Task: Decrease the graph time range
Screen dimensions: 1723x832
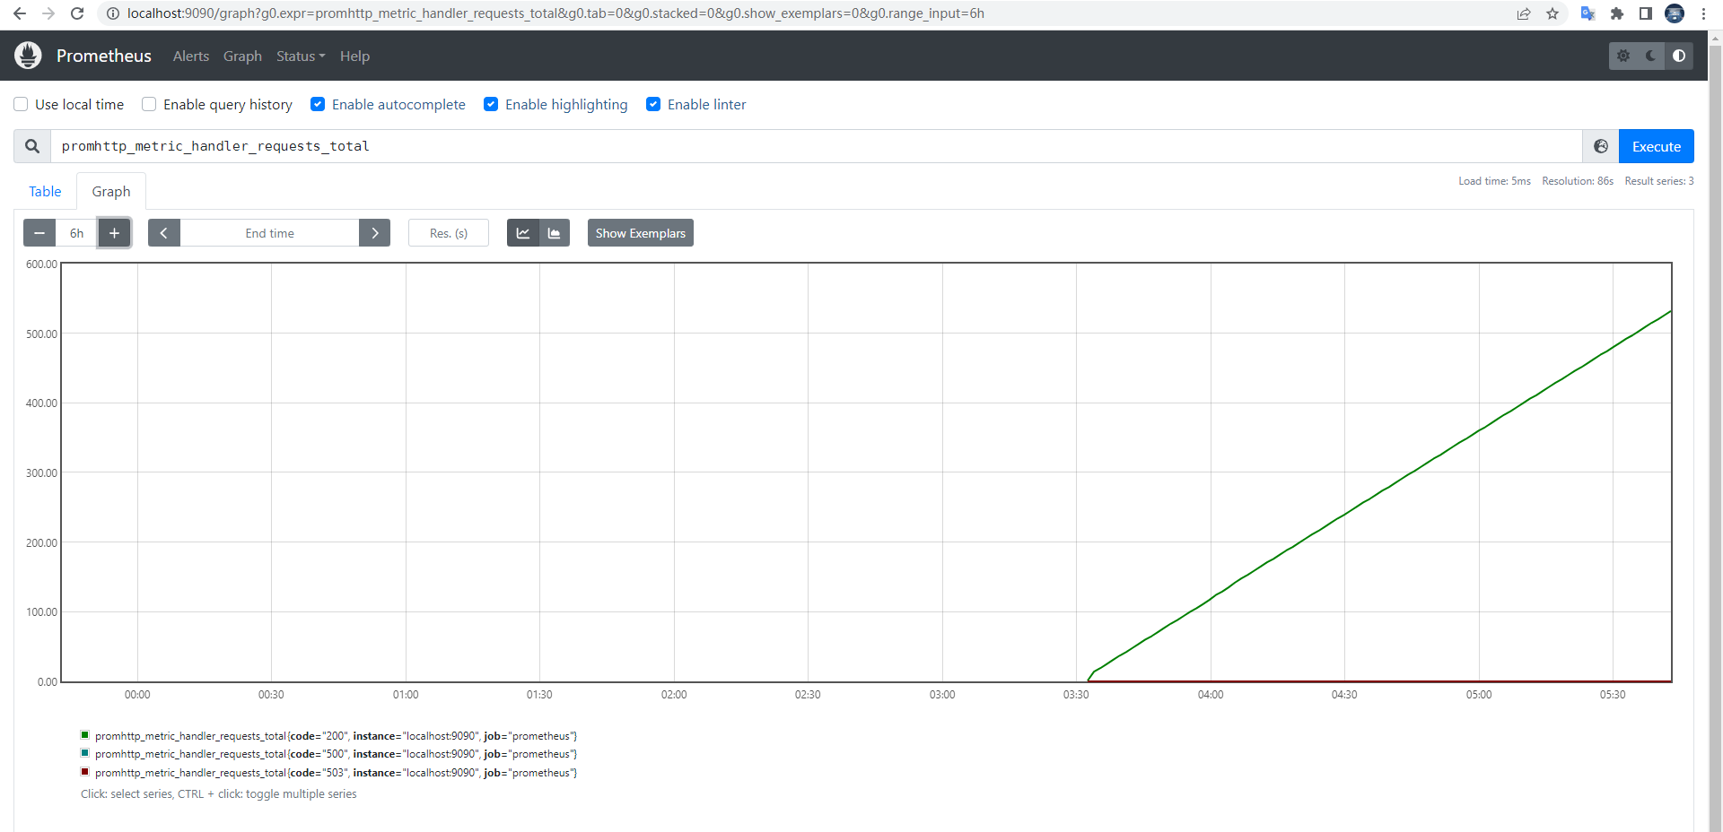Action: coord(39,233)
